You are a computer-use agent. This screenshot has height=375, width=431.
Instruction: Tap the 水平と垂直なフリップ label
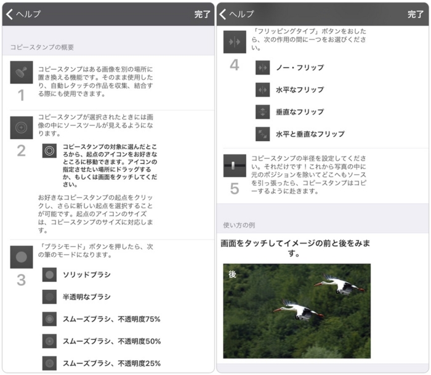(310, 134)
